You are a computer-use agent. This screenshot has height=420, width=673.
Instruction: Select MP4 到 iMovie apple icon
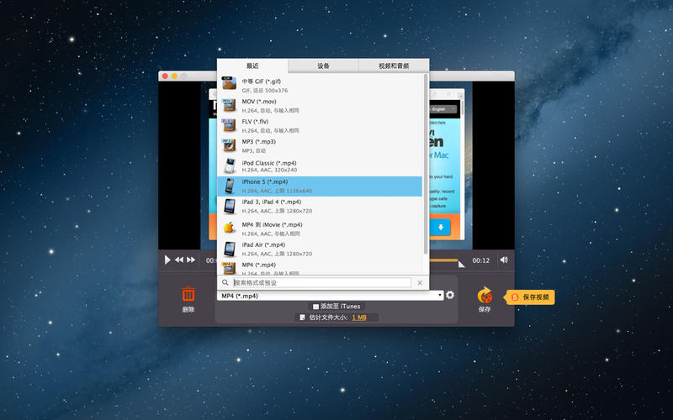click(x=229, y=228)
